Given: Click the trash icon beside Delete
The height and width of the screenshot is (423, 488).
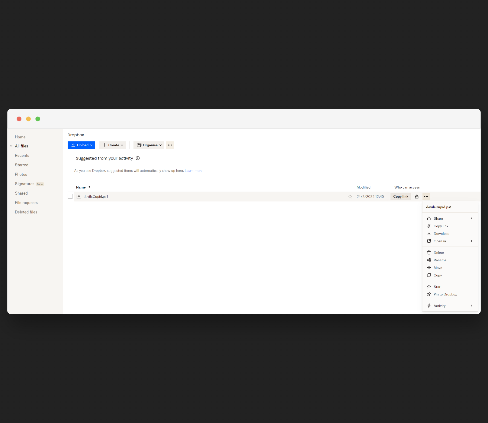Looking at the screenshot, I should (x=429, y=253).
